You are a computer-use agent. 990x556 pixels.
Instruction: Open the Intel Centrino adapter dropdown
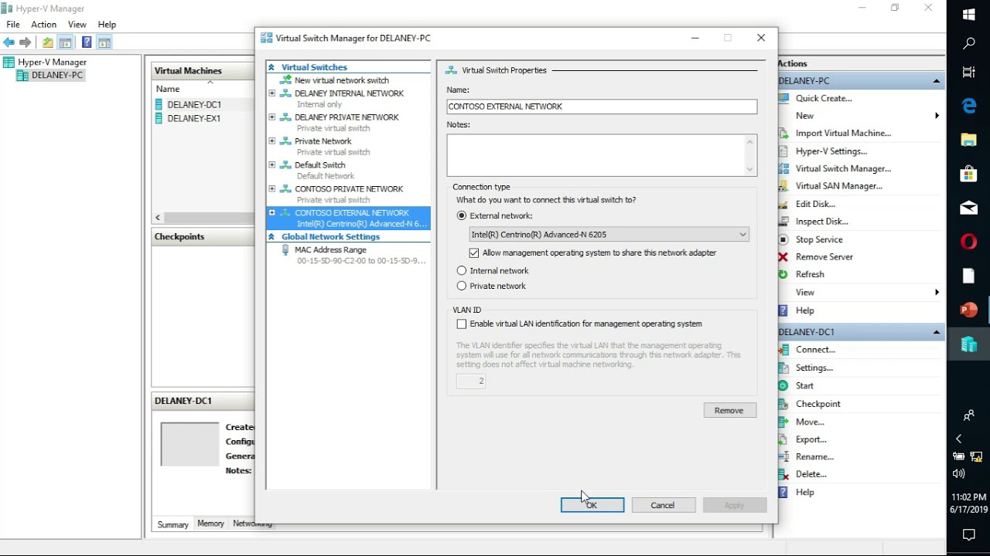(609, 235)
